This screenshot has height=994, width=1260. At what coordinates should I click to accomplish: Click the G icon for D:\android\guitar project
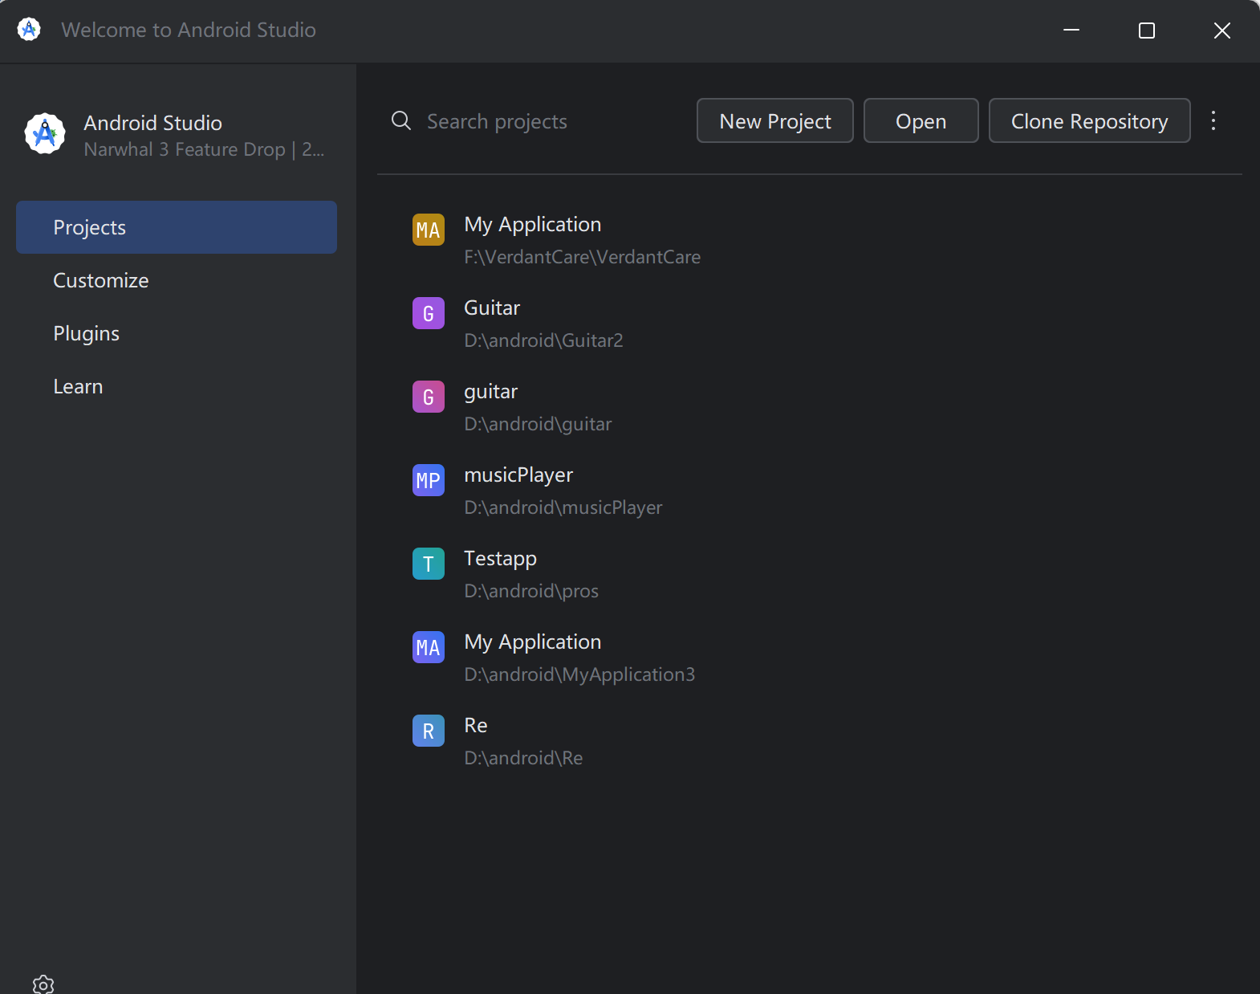pyautogui.click(x=429, y=397)
